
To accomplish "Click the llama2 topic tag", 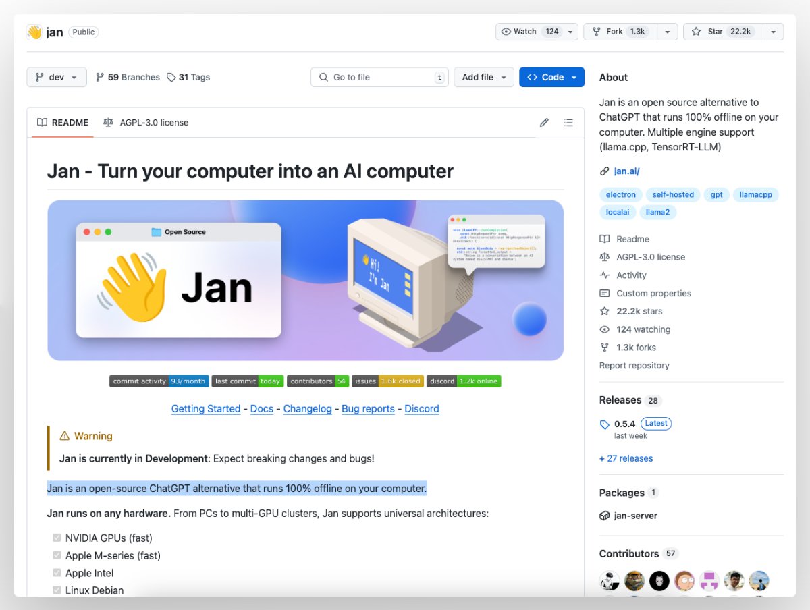I will pos(658,212).
